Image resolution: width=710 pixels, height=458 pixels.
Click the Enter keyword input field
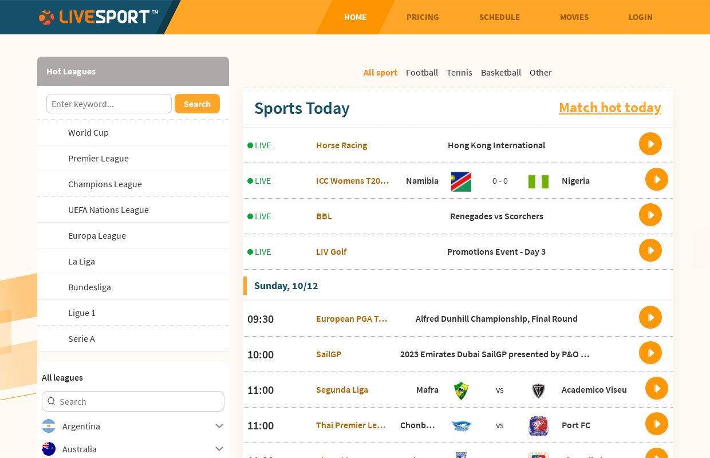coord(109,104)
